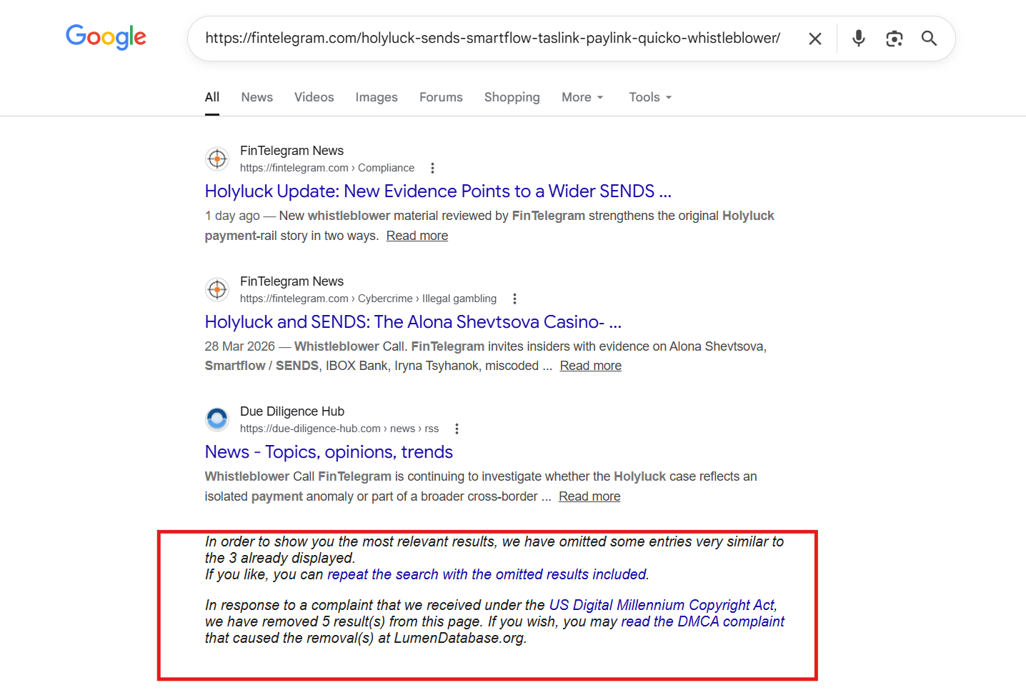This screenshot has width=1026, height=695.
Task: Click inside the search URL input field
Action: point(492,39)
